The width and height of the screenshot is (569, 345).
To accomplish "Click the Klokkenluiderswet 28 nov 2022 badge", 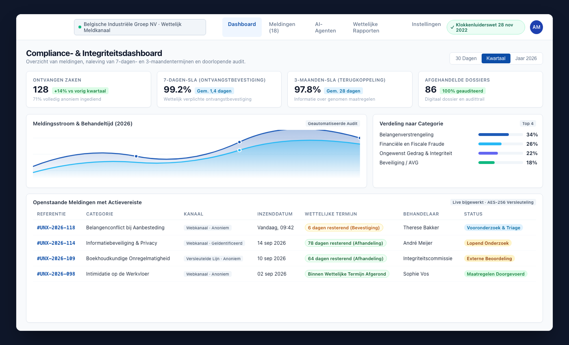I will pyautogui.click(x=486, y=27).
